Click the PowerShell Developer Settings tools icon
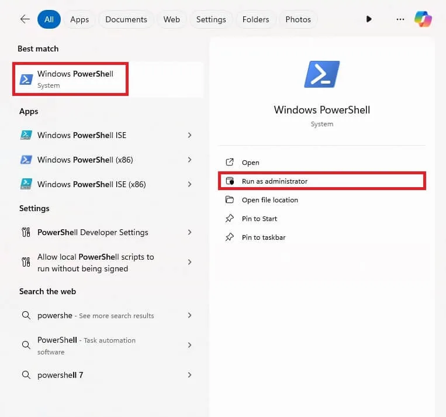Screen dimensions: 446x417 click(x=26, y=232)
